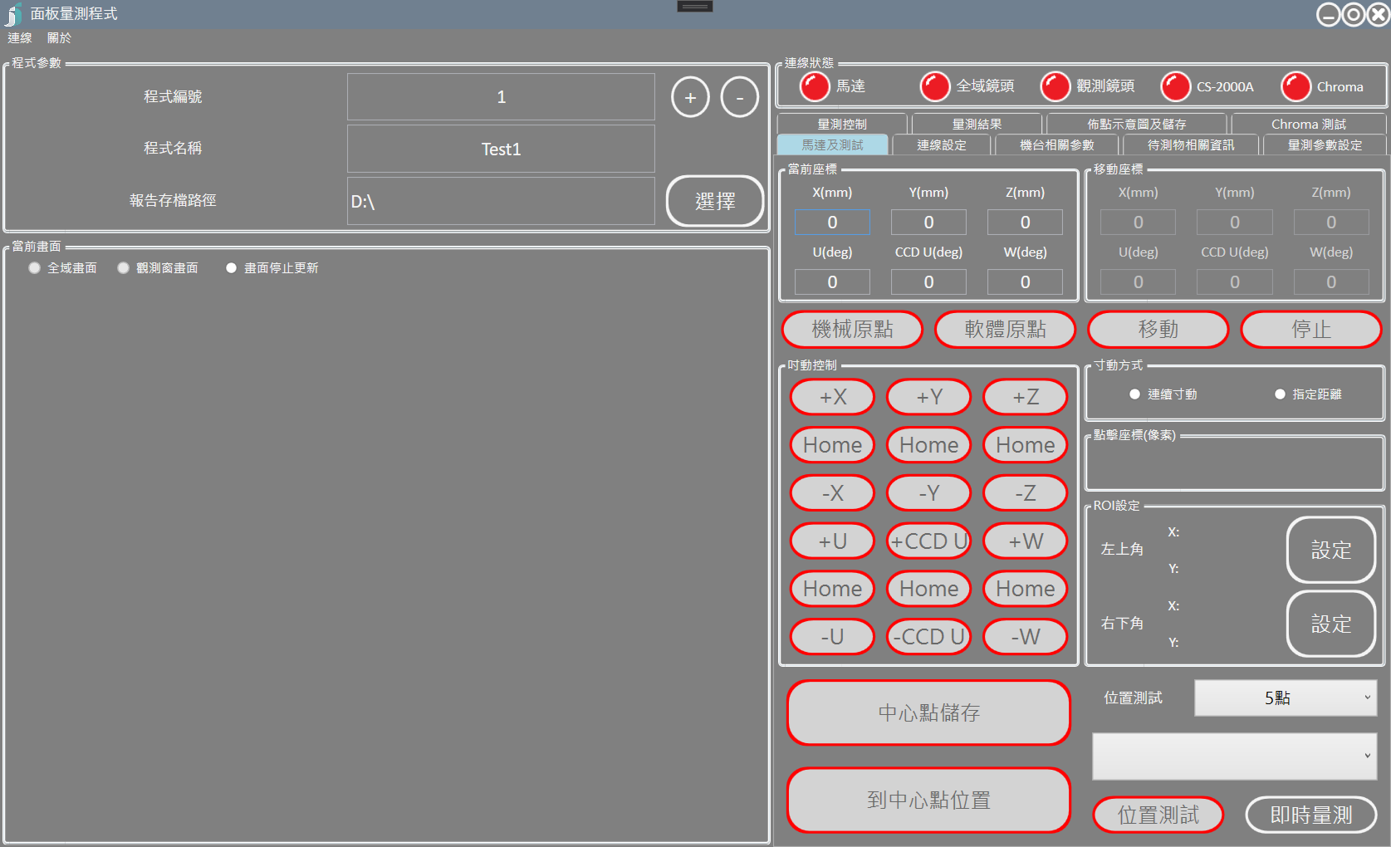Select the 全域畫面 radio button
The image size is (1391, 847).
(35, 268)
